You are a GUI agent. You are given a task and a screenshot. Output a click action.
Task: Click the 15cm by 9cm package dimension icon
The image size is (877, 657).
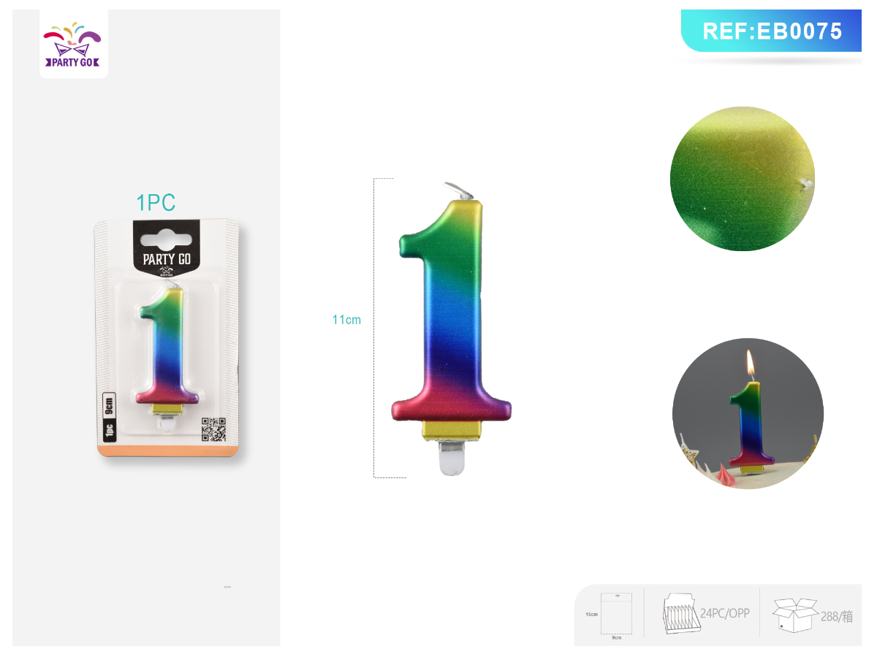615,614
